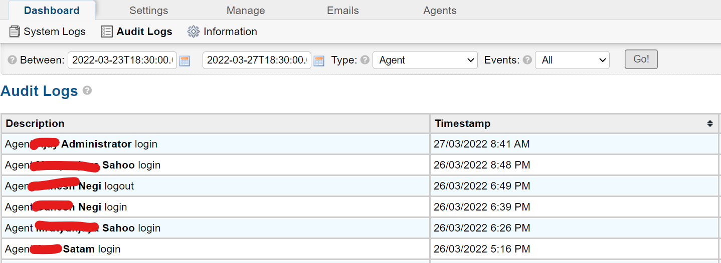Open the Agents tab
Screen dimensions: 721x263
440,10
